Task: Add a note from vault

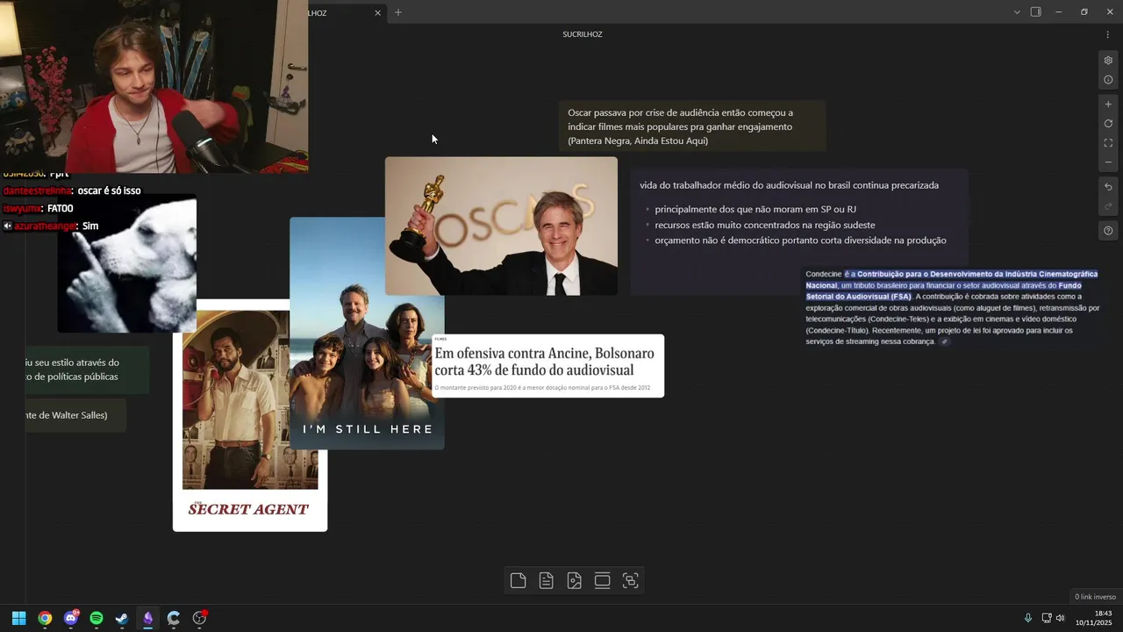Action: 547,580
